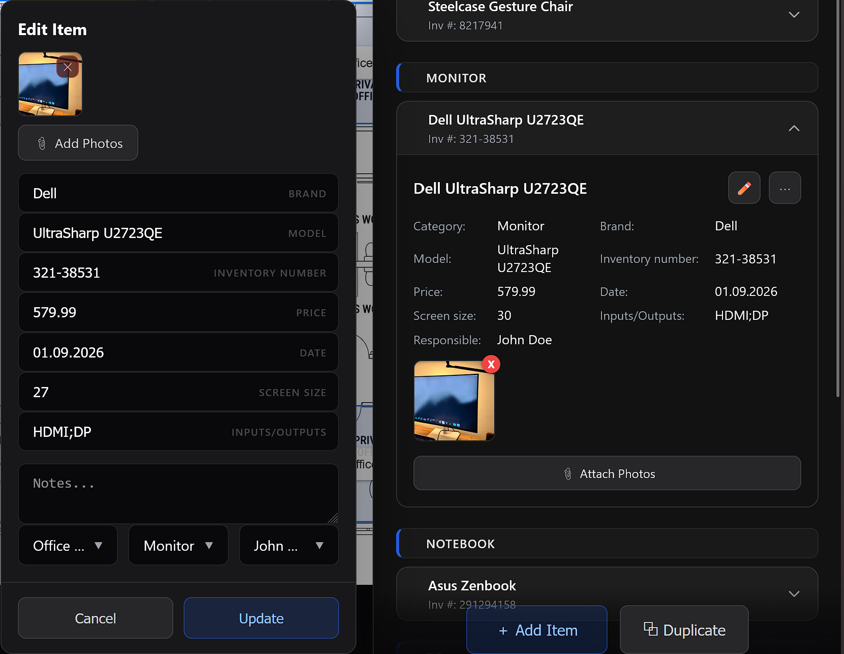This screenshot has width=844, height=654.
Task: Click the orange pencil edit icon
Action: coord(744,188)
